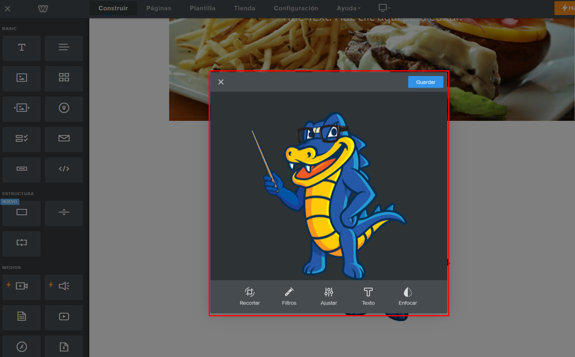Close the Weebly editor with the top-left X
Screen dimensions: 575x357
pos(8,8)
